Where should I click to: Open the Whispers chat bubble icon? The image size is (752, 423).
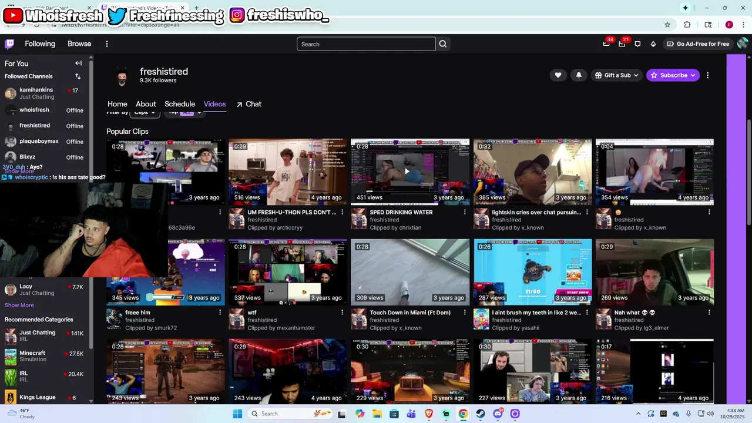[x=637, y=44]
